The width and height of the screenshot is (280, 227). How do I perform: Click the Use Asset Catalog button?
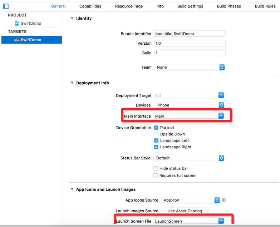click(x=185, y=211)
